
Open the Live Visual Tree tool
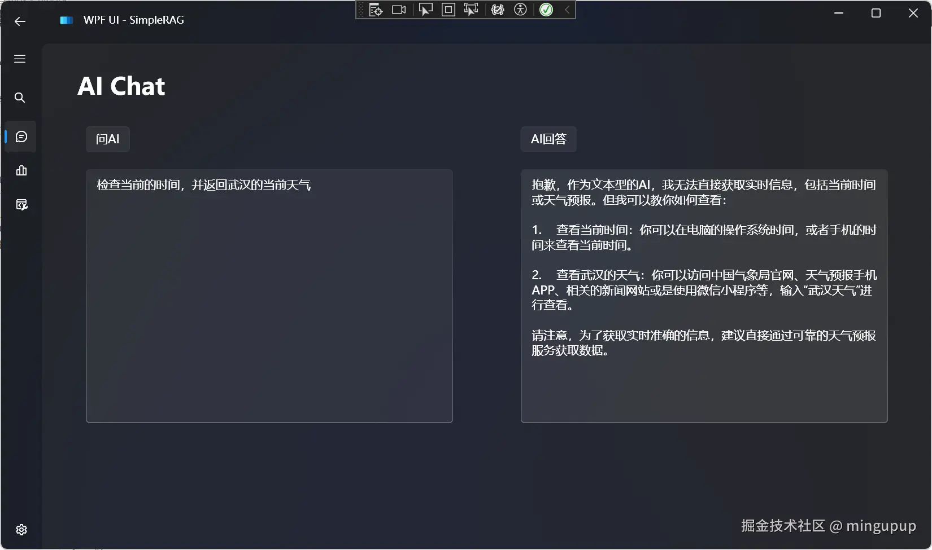coord(374,10)
